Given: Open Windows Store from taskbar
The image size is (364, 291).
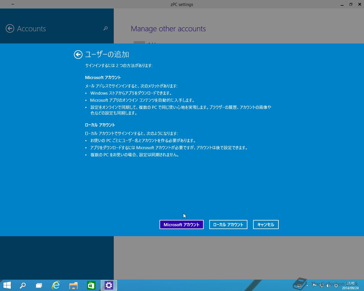Looking at the screenshot, I should click(x=91, y=285).
